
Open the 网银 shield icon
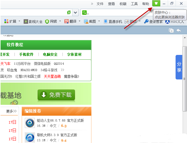(x=47, y=21)
